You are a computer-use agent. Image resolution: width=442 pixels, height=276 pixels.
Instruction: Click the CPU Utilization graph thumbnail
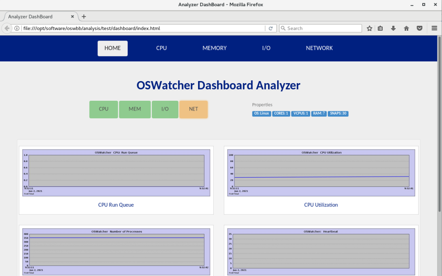click(x=321, y=173)
